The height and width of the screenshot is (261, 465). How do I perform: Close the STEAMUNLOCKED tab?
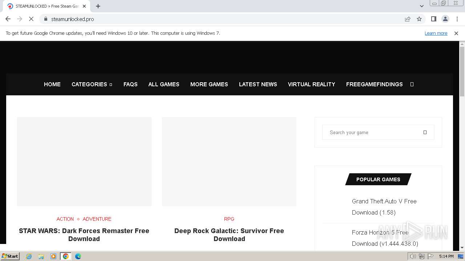(84, 6)
